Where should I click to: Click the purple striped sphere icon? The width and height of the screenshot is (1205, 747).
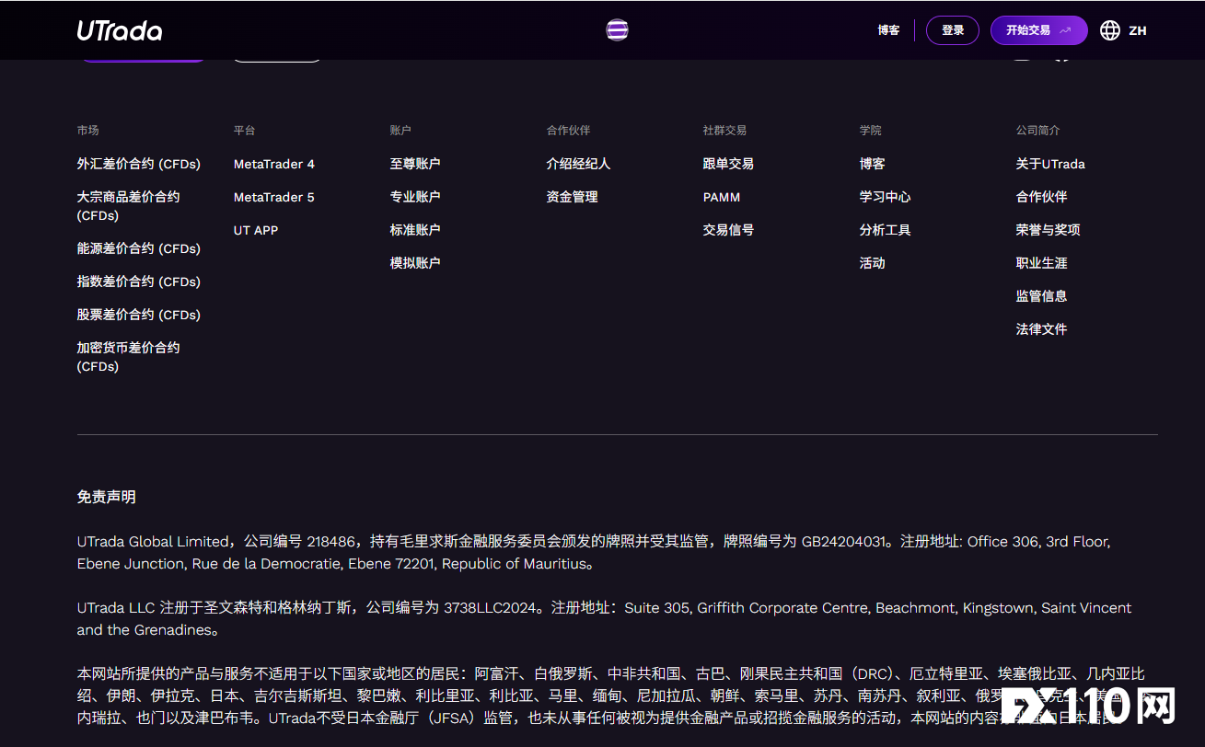(x=617, y=30)
